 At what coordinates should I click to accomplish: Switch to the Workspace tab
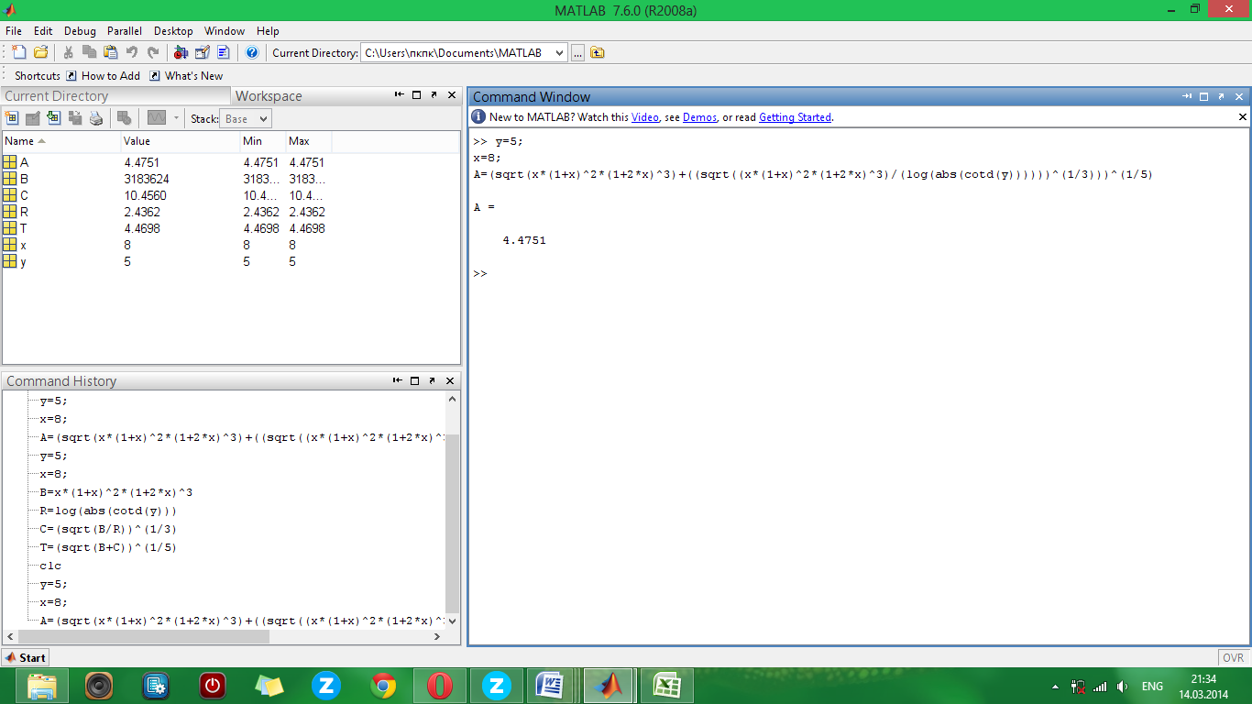pos(269,96)
